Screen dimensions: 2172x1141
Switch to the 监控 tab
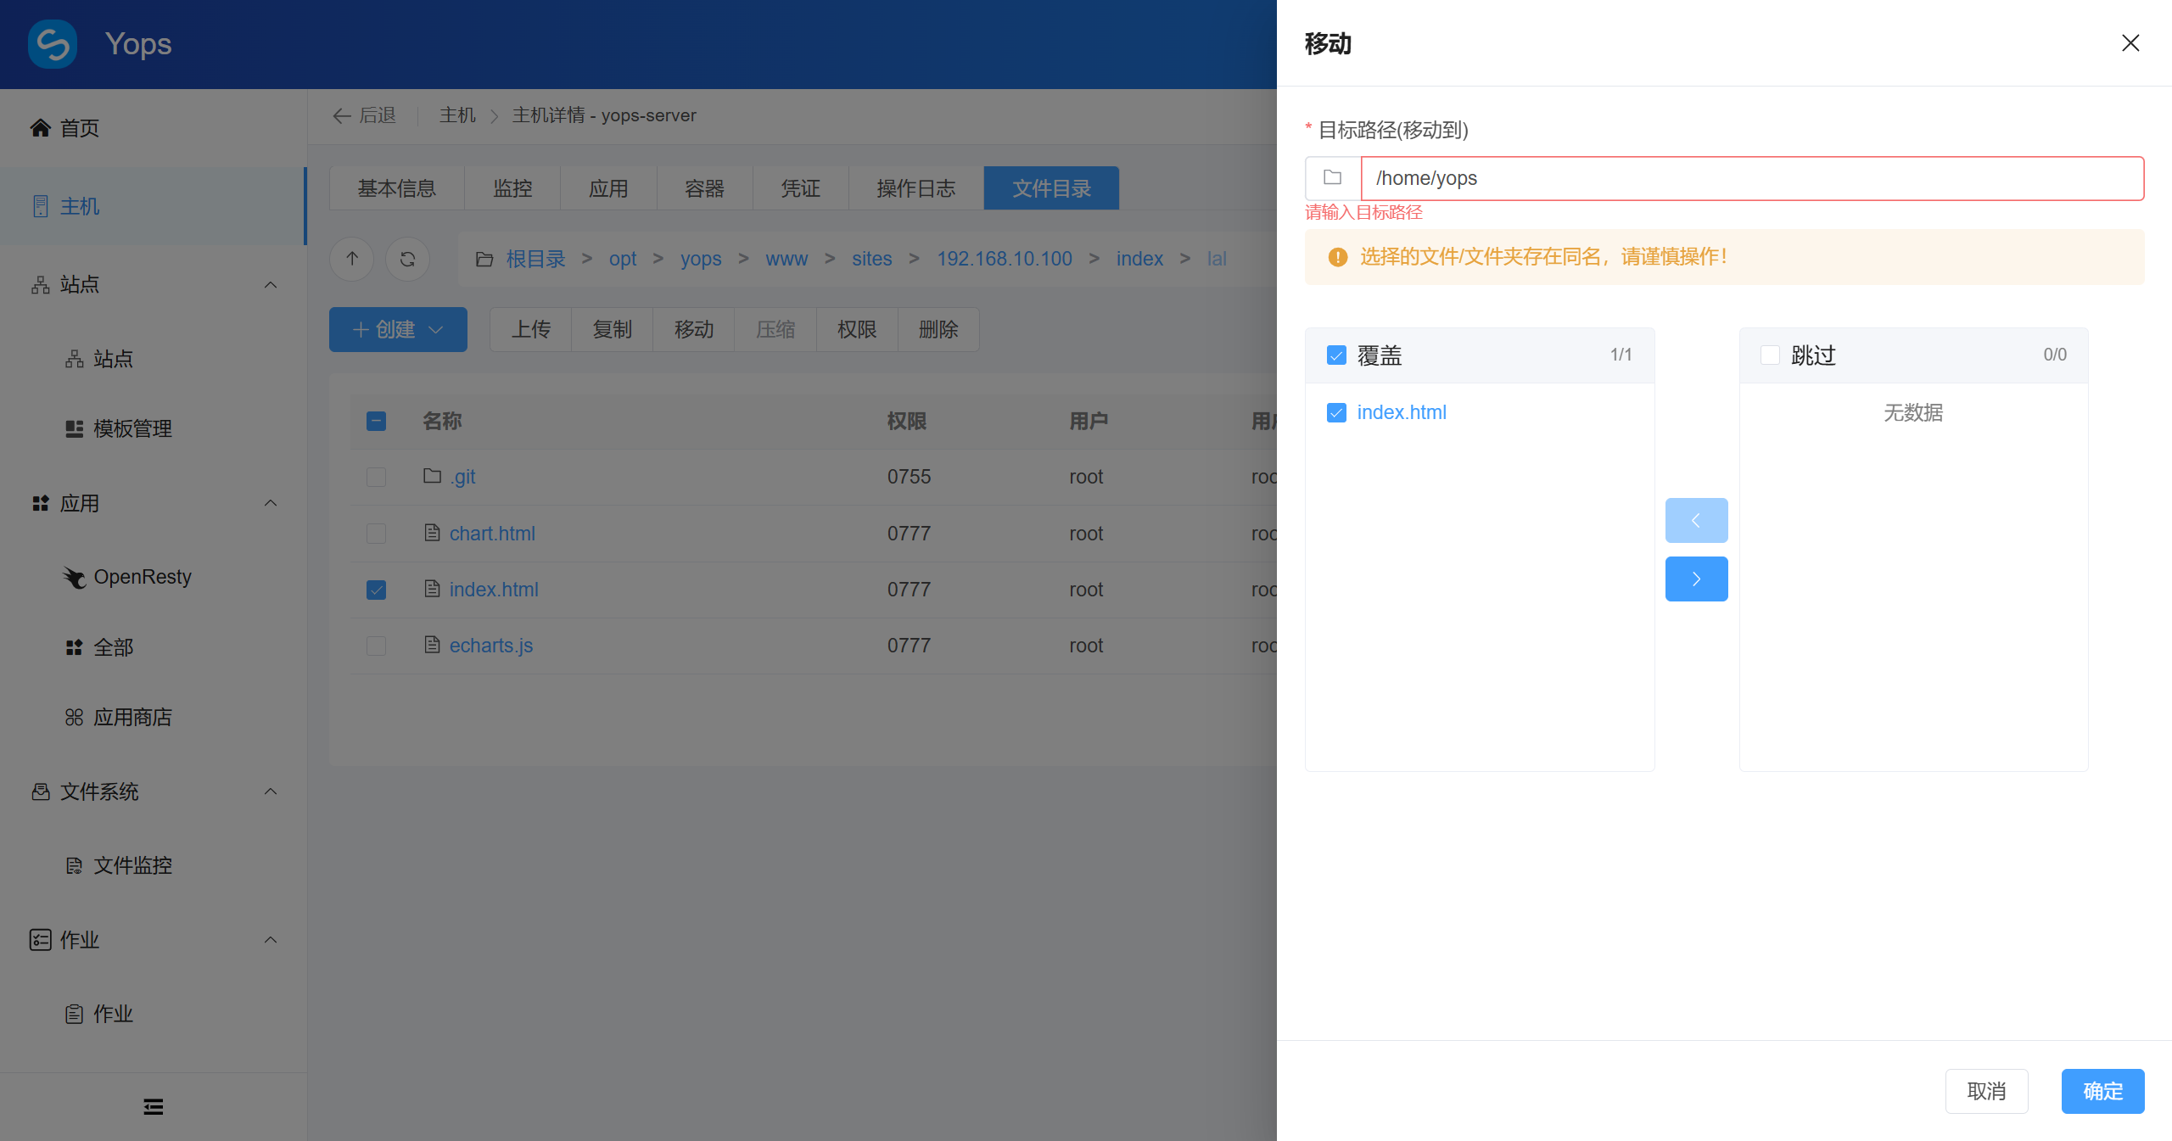coord(512,188)
